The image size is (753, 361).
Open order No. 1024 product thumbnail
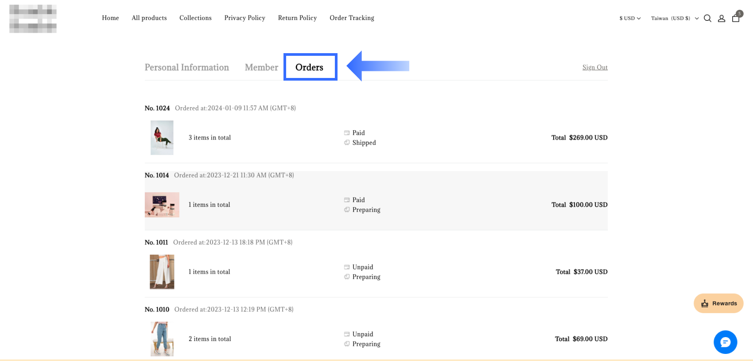pyautogui.click(x=162, y=138)
